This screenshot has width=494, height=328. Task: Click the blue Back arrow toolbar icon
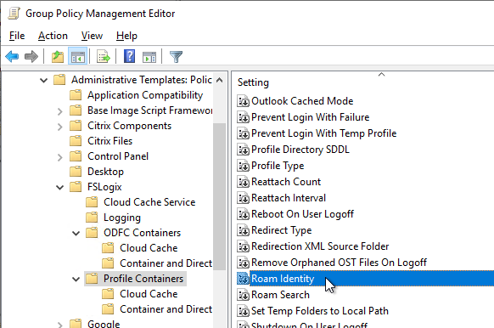[12, 57]
